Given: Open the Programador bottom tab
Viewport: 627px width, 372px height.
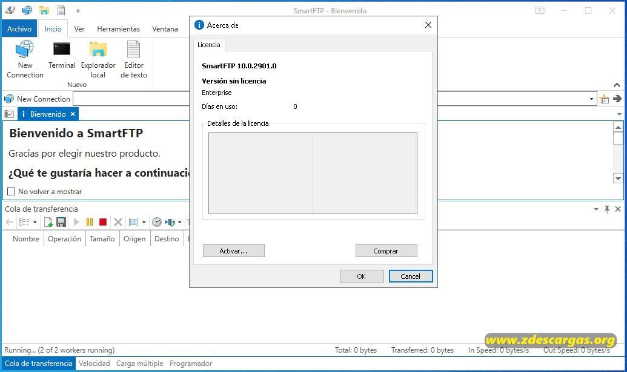Looking at the screenshot, I should point(191,363).
